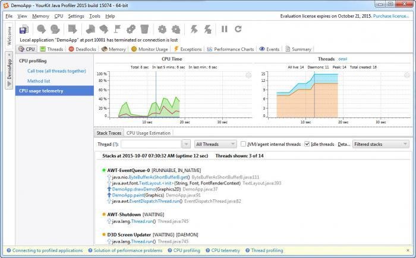Open the Filtered stacks dropdown
The height and width of the screenshot is (258, 416).
click(x=381, y=144)
